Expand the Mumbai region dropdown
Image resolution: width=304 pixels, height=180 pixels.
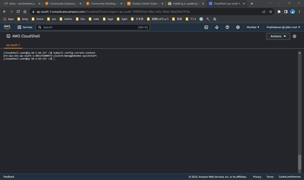pyautogui.click(x=253, y=27)
